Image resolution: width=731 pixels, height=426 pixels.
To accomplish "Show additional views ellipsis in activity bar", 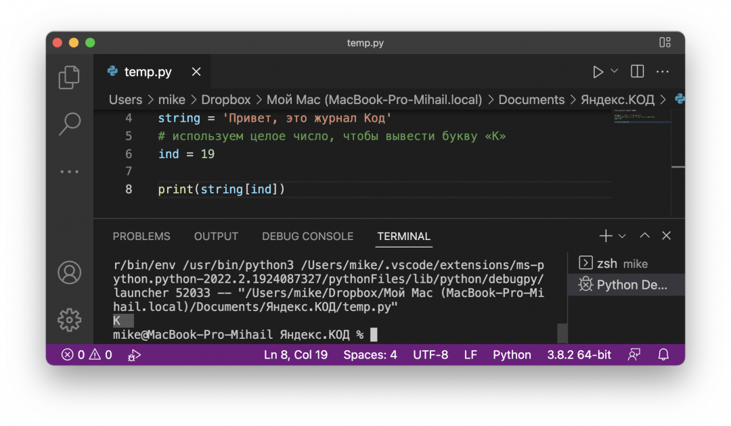I will 69,172.
